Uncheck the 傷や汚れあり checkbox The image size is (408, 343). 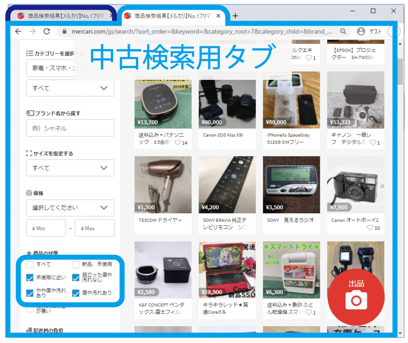pyautogui.click(x=76, y=293)
